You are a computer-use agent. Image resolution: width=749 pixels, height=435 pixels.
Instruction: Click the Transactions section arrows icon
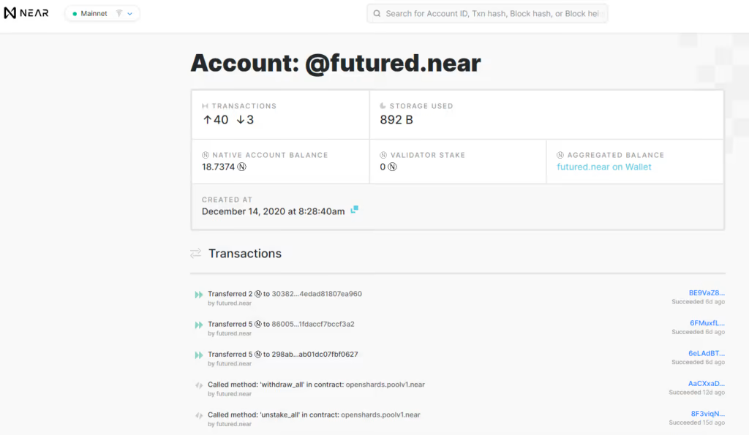pos(196,253)
